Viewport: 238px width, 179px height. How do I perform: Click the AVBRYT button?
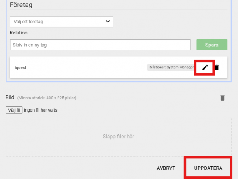point(166,168)
